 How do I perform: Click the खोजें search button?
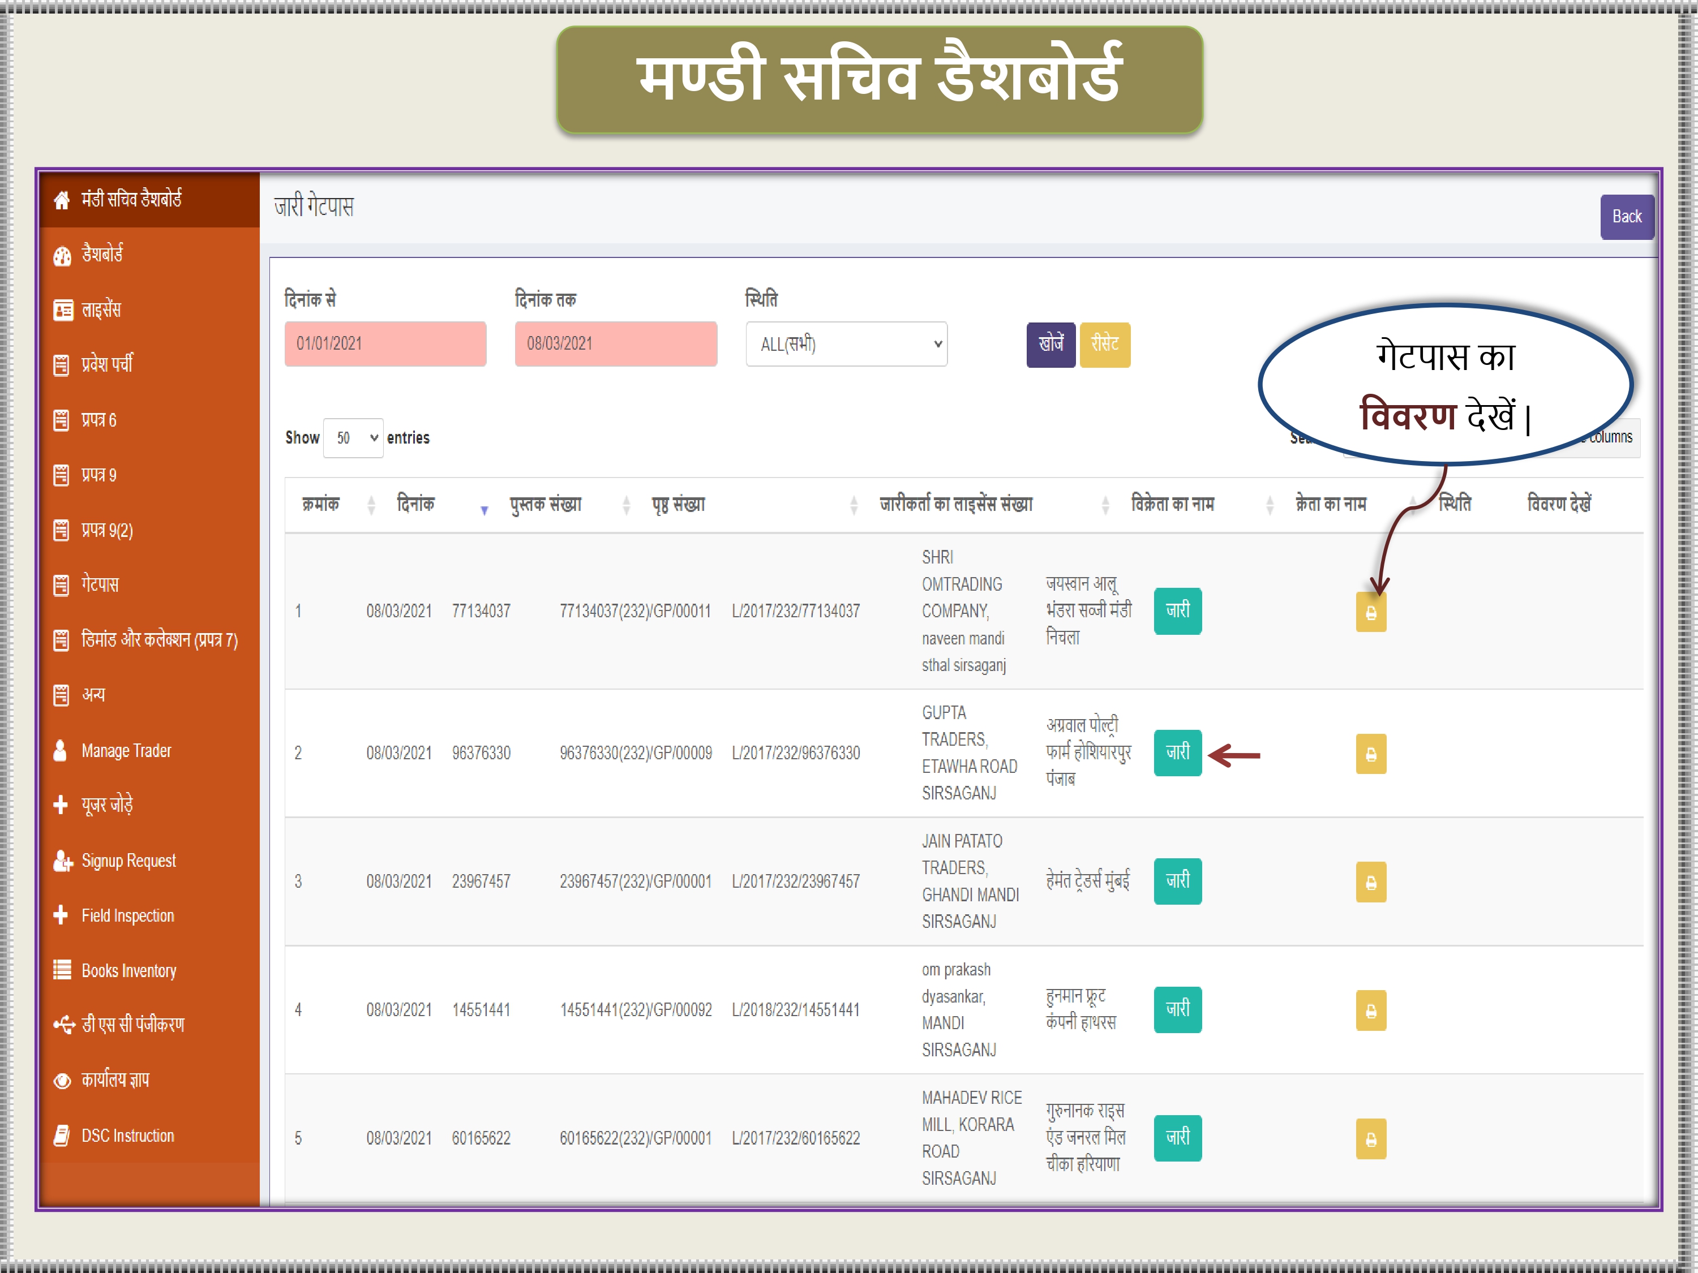1051,345
